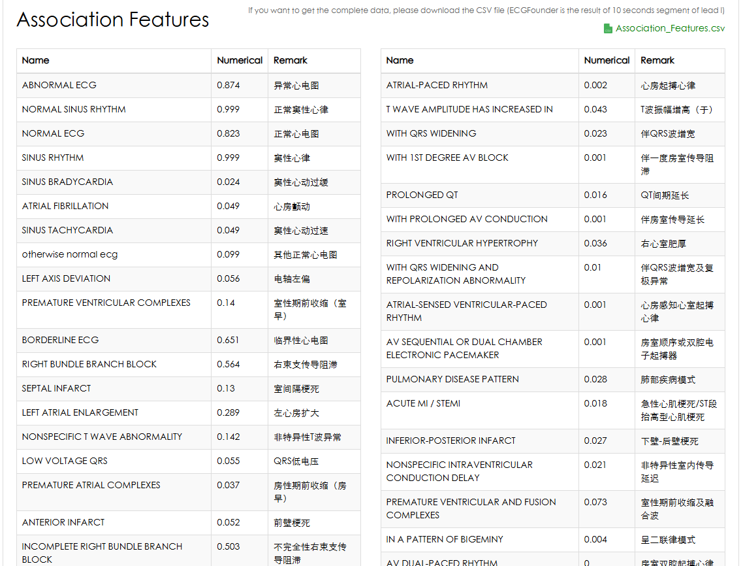Image resolution: width=743 pixels, height=566 pixels.
Task: Select the ABNORMAL ECG row name
Action: tap(59, 85)
